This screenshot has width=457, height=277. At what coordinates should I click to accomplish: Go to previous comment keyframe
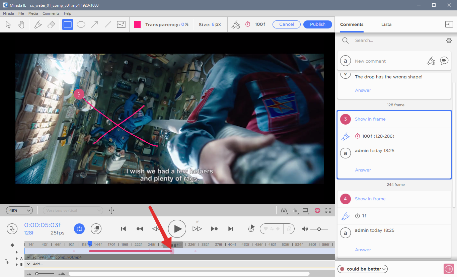point(140,229)
